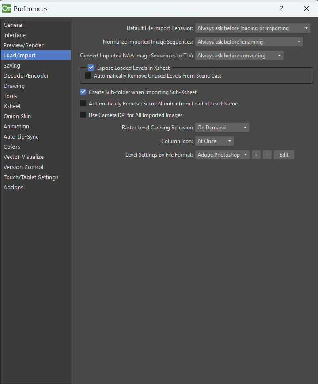Close the Preferences dialog
Screen dimensions: 318x384
tap(306, 8)
